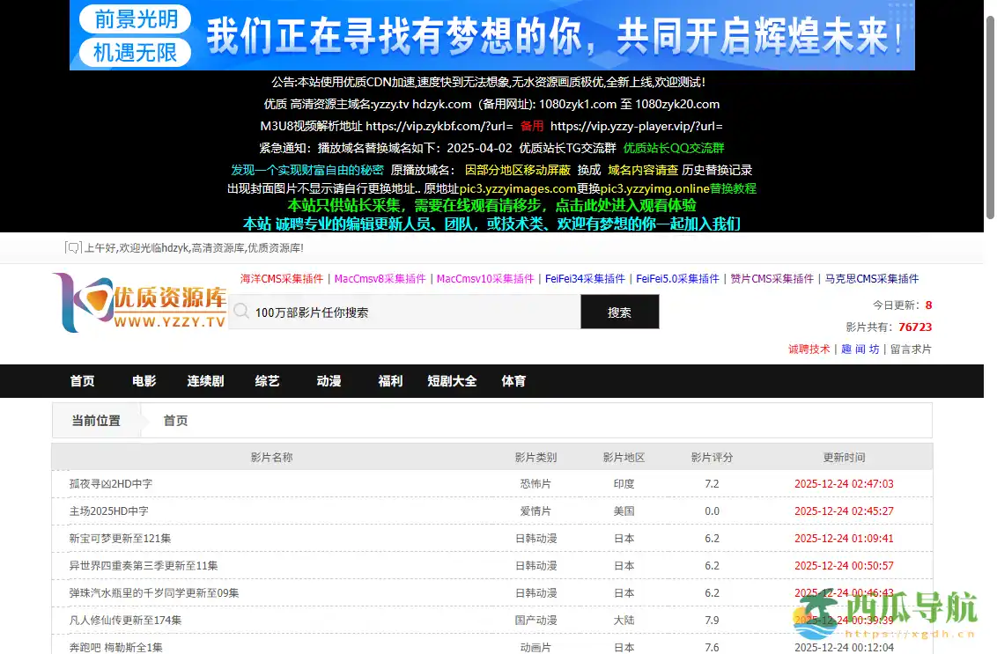Image resolution: width=997 pixels, height=654 pixels.
Task: Open the 体育 category
Action: [x=513, y=381]
